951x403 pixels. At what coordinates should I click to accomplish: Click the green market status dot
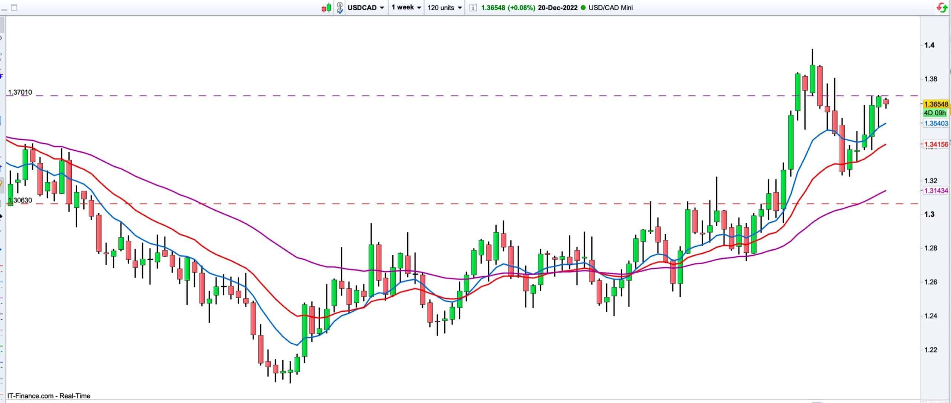tap(582, 8)
